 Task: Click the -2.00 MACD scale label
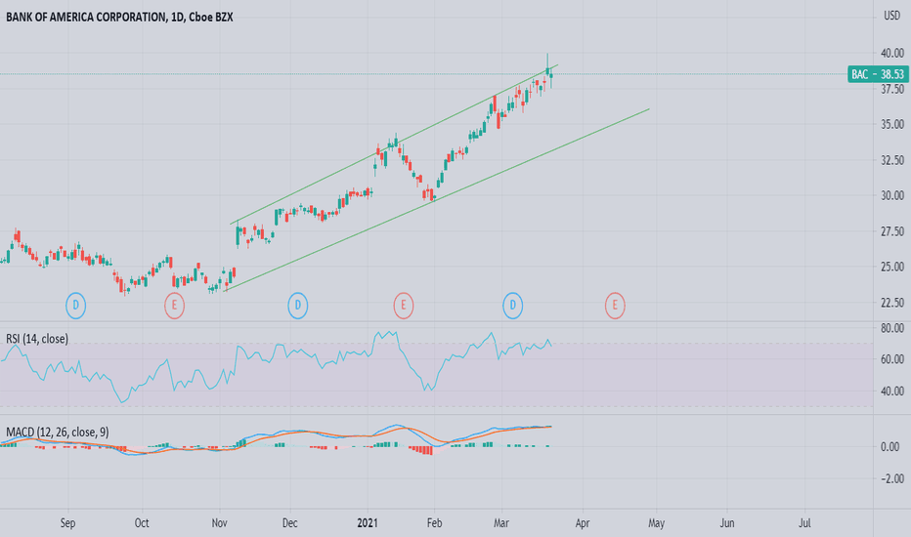(x=890, y=479)
